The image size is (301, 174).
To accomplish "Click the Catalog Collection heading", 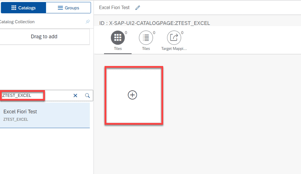I will tap(17, 22).
